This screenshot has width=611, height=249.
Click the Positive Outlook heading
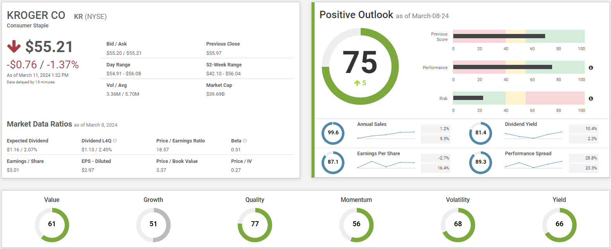coord(356,15)
